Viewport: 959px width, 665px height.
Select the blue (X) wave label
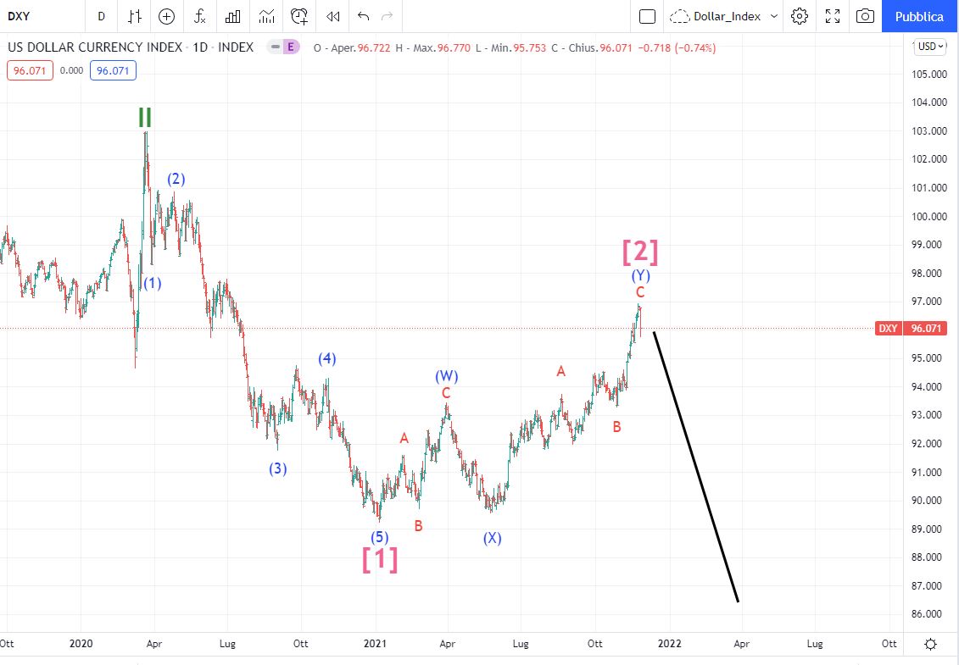click(x=493, y=538)
